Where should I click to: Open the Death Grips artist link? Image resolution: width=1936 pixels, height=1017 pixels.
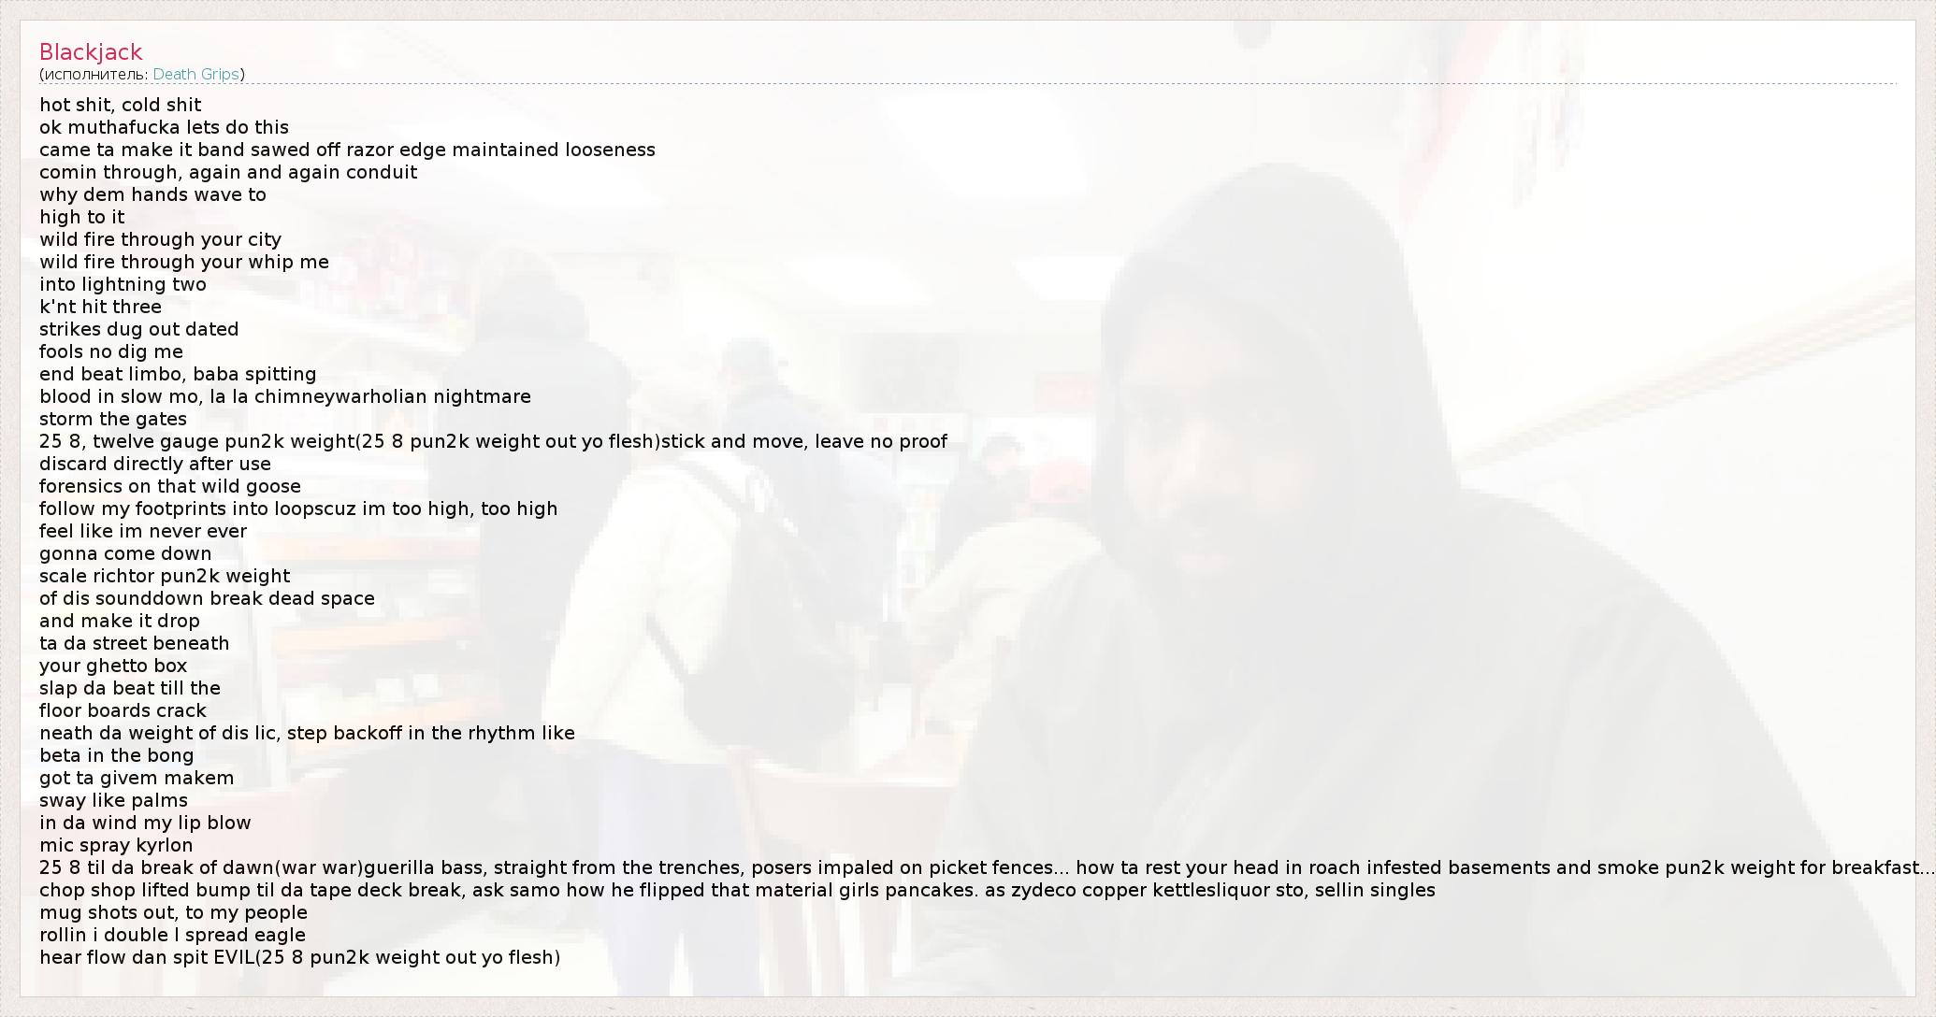click(196, 74)
